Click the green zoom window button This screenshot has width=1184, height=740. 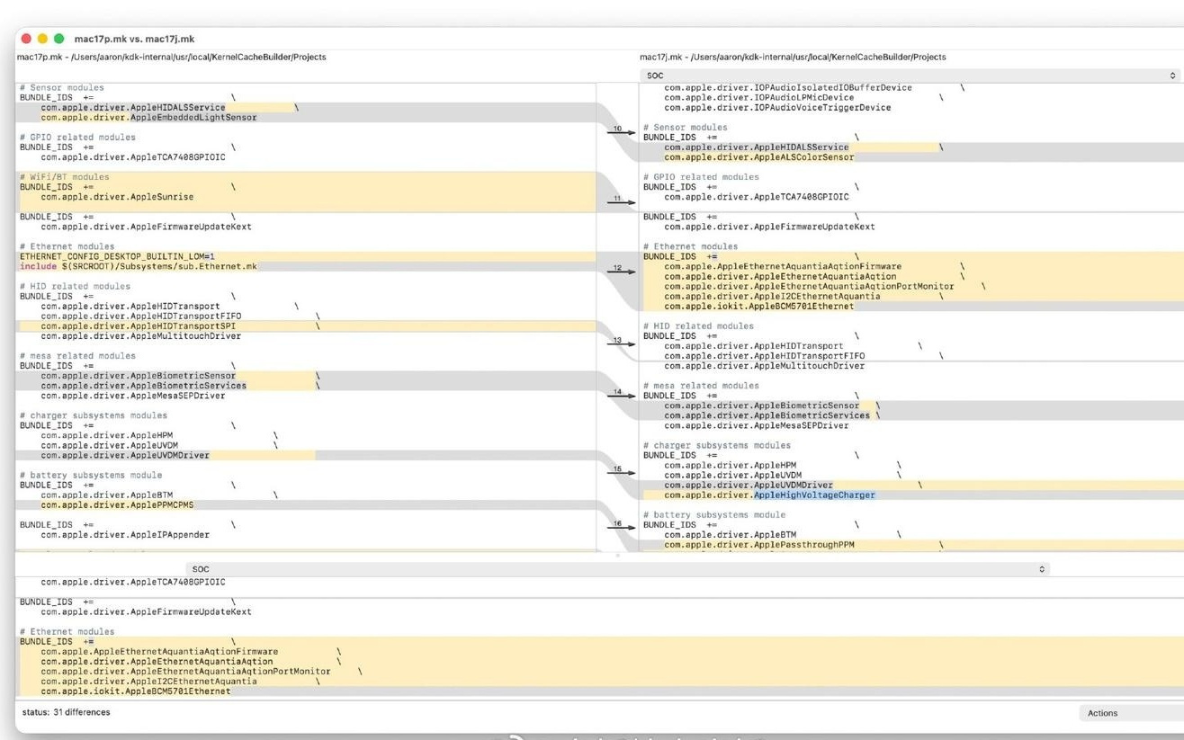click(x=59, y=39)
